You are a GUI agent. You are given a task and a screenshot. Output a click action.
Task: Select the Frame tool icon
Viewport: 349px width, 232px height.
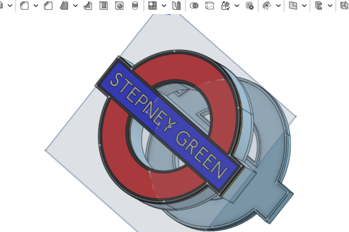[319, 5]
